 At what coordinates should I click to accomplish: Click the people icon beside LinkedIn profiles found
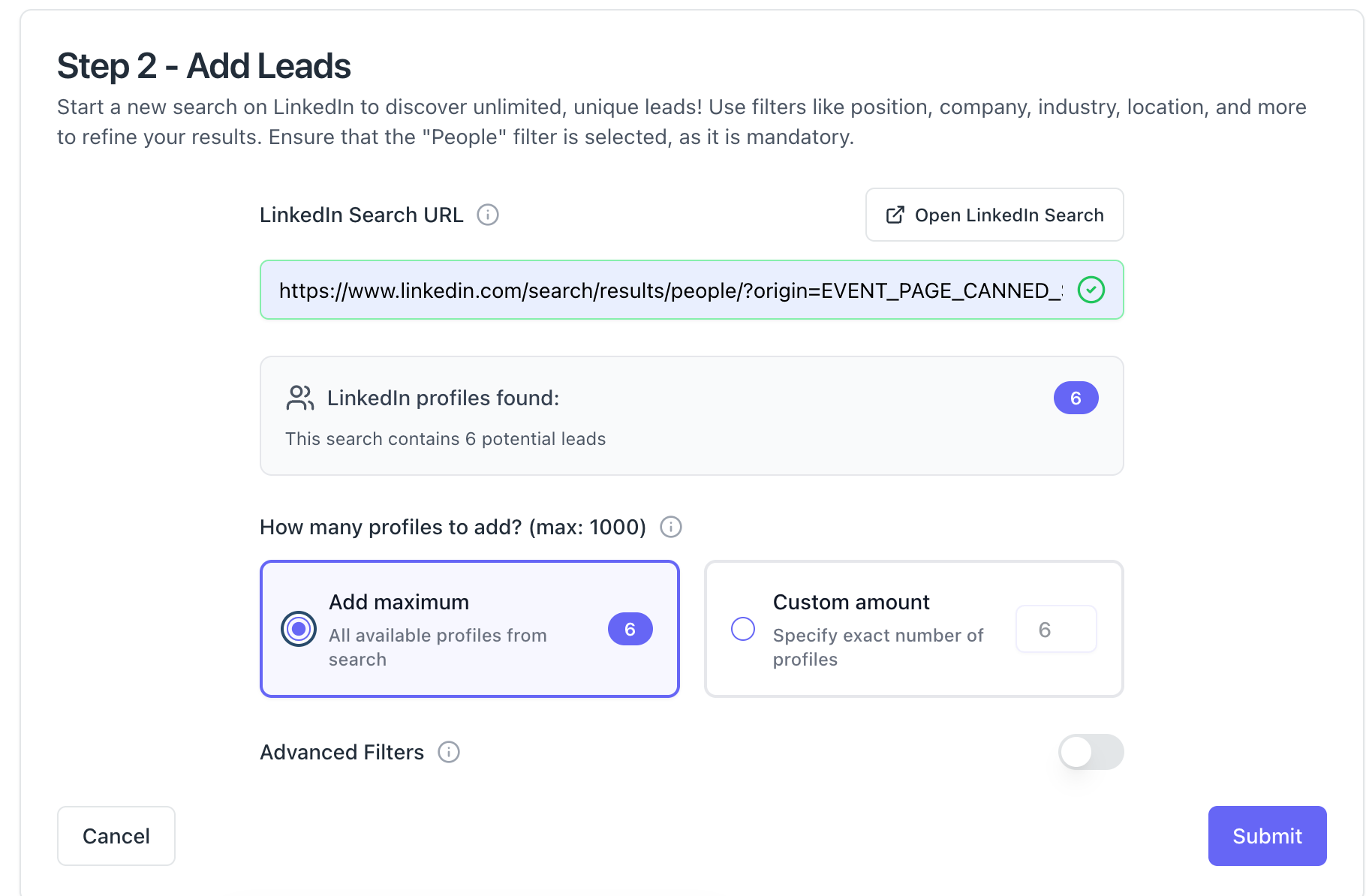coord(300,398)
